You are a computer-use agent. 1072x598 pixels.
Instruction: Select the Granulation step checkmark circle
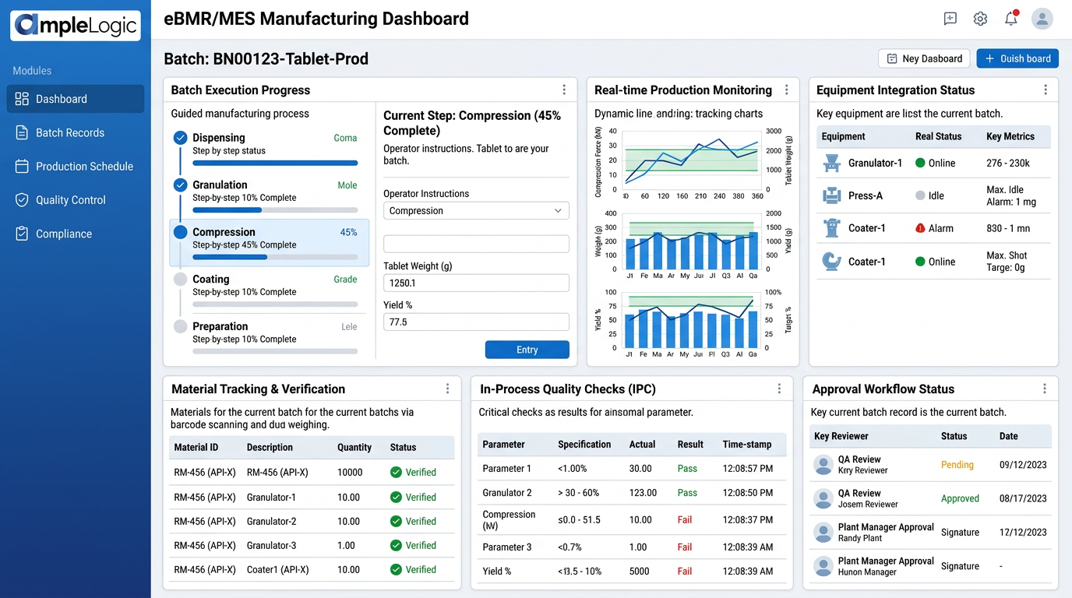(x=180, y=185)
